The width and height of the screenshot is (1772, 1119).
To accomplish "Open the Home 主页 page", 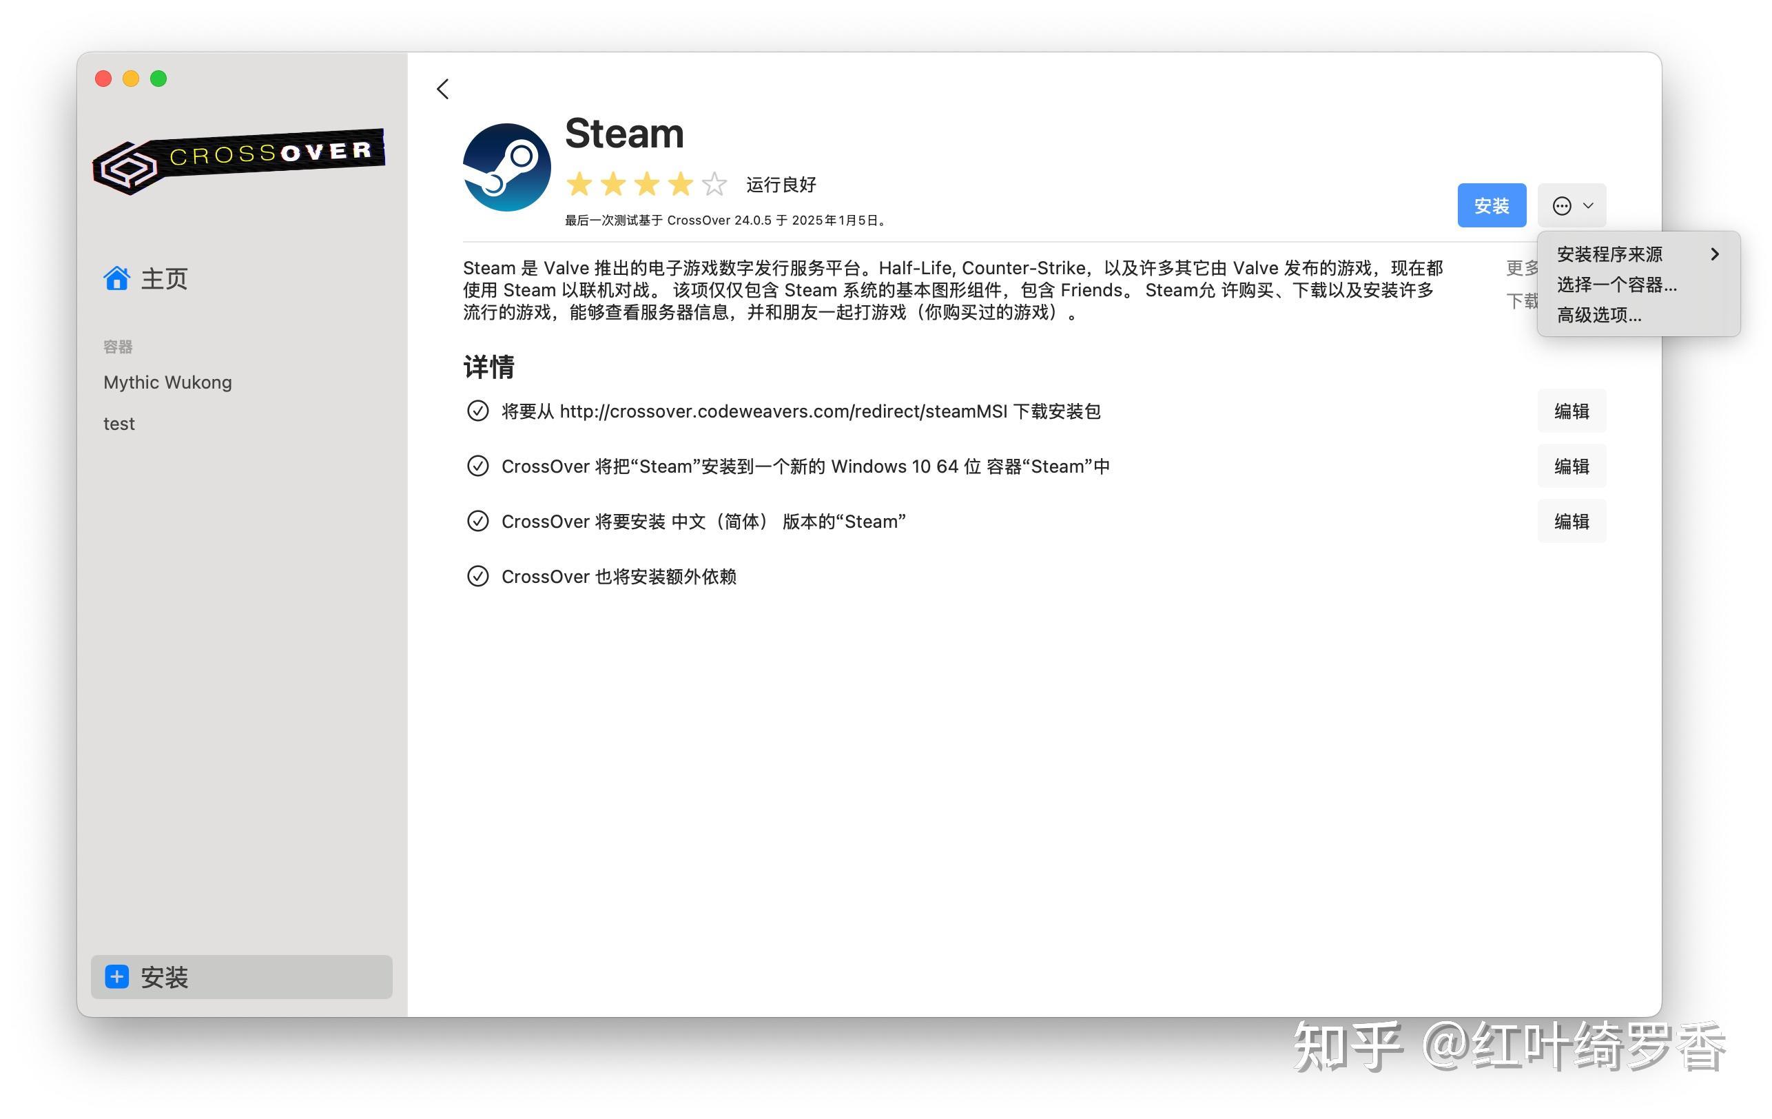I will pos(163,278).
